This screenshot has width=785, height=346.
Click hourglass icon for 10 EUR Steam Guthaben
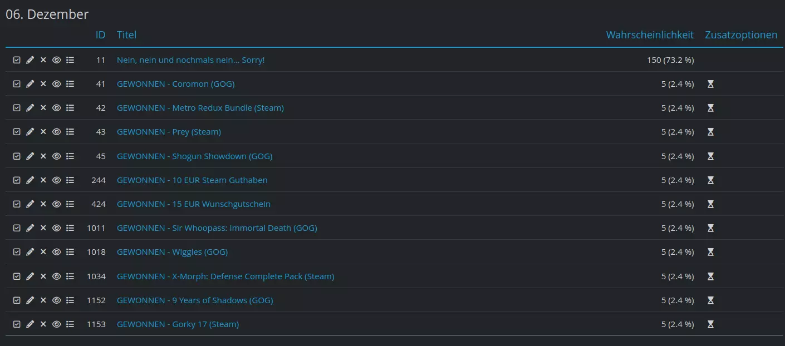[x=710, y=180]
